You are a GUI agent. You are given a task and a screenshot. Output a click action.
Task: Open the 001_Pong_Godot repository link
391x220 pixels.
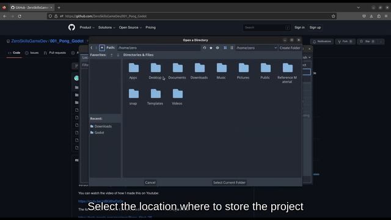67,41
